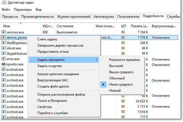Click the SkypeHost.exe process icon

point(4,53)
